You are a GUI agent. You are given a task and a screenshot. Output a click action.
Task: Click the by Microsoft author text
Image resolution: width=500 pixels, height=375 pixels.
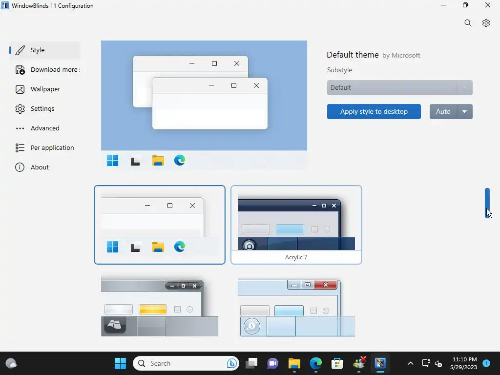tap(401, 56)
